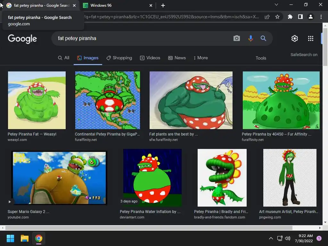Open the Chrome side panel icon
Image resolution: width=328 pixels, height=246 pixels.
coord(300,17)
